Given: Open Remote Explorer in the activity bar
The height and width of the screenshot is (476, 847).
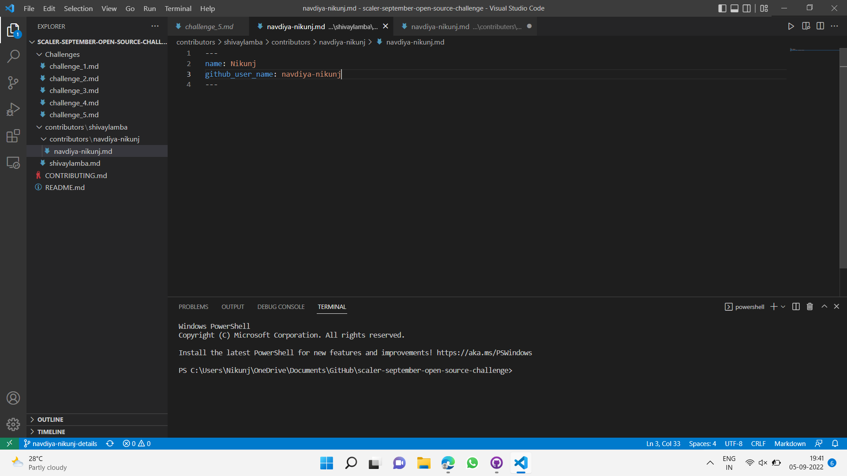Looking at the screenshot, I should coord(13,163).
